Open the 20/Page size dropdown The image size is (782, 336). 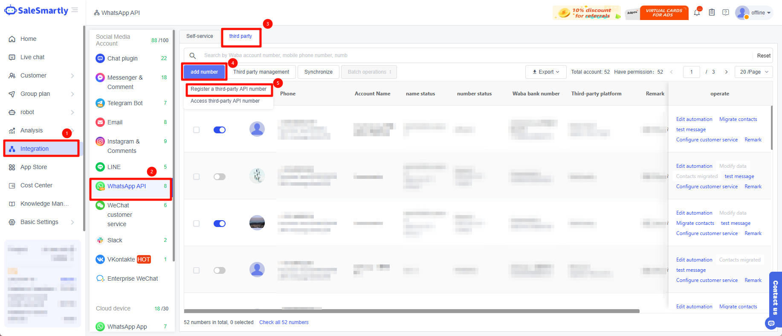click(753, 72)
